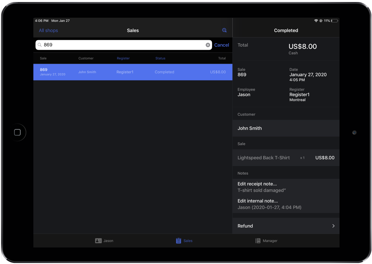Screen dimensions: 372x264
Task: Switch to the Sales tab
Action: [x=184, y=241]
